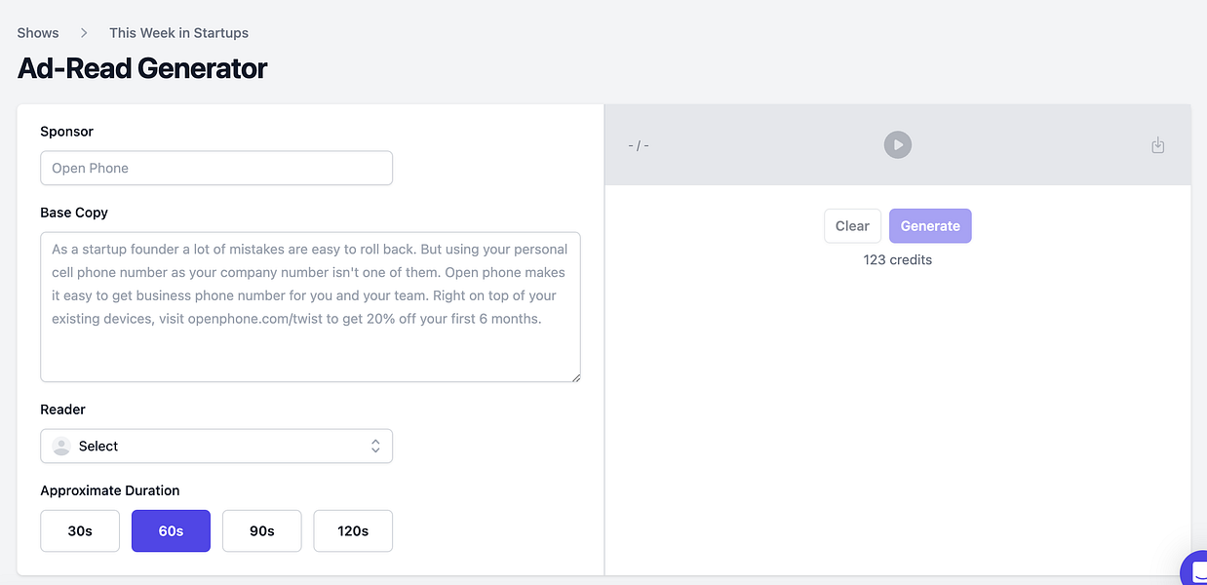Pick the 120s duration button

click(352, 531)
